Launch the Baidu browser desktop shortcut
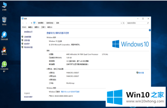Screen dimensions: 167x108 (x=4, y=36)
